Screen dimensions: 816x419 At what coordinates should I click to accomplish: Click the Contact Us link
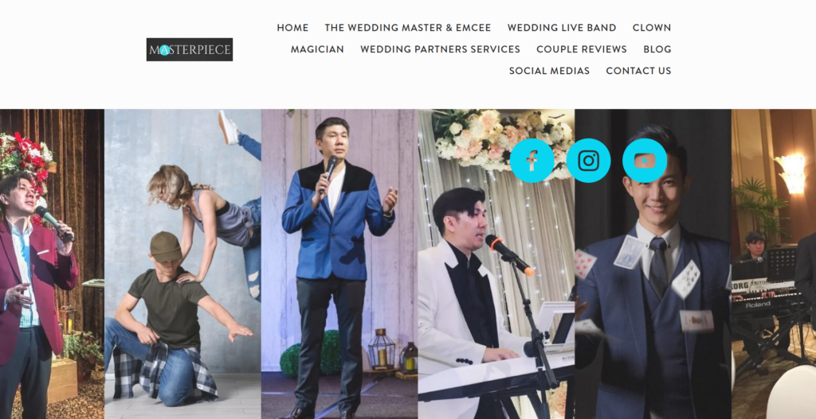[x=638, y=71]
